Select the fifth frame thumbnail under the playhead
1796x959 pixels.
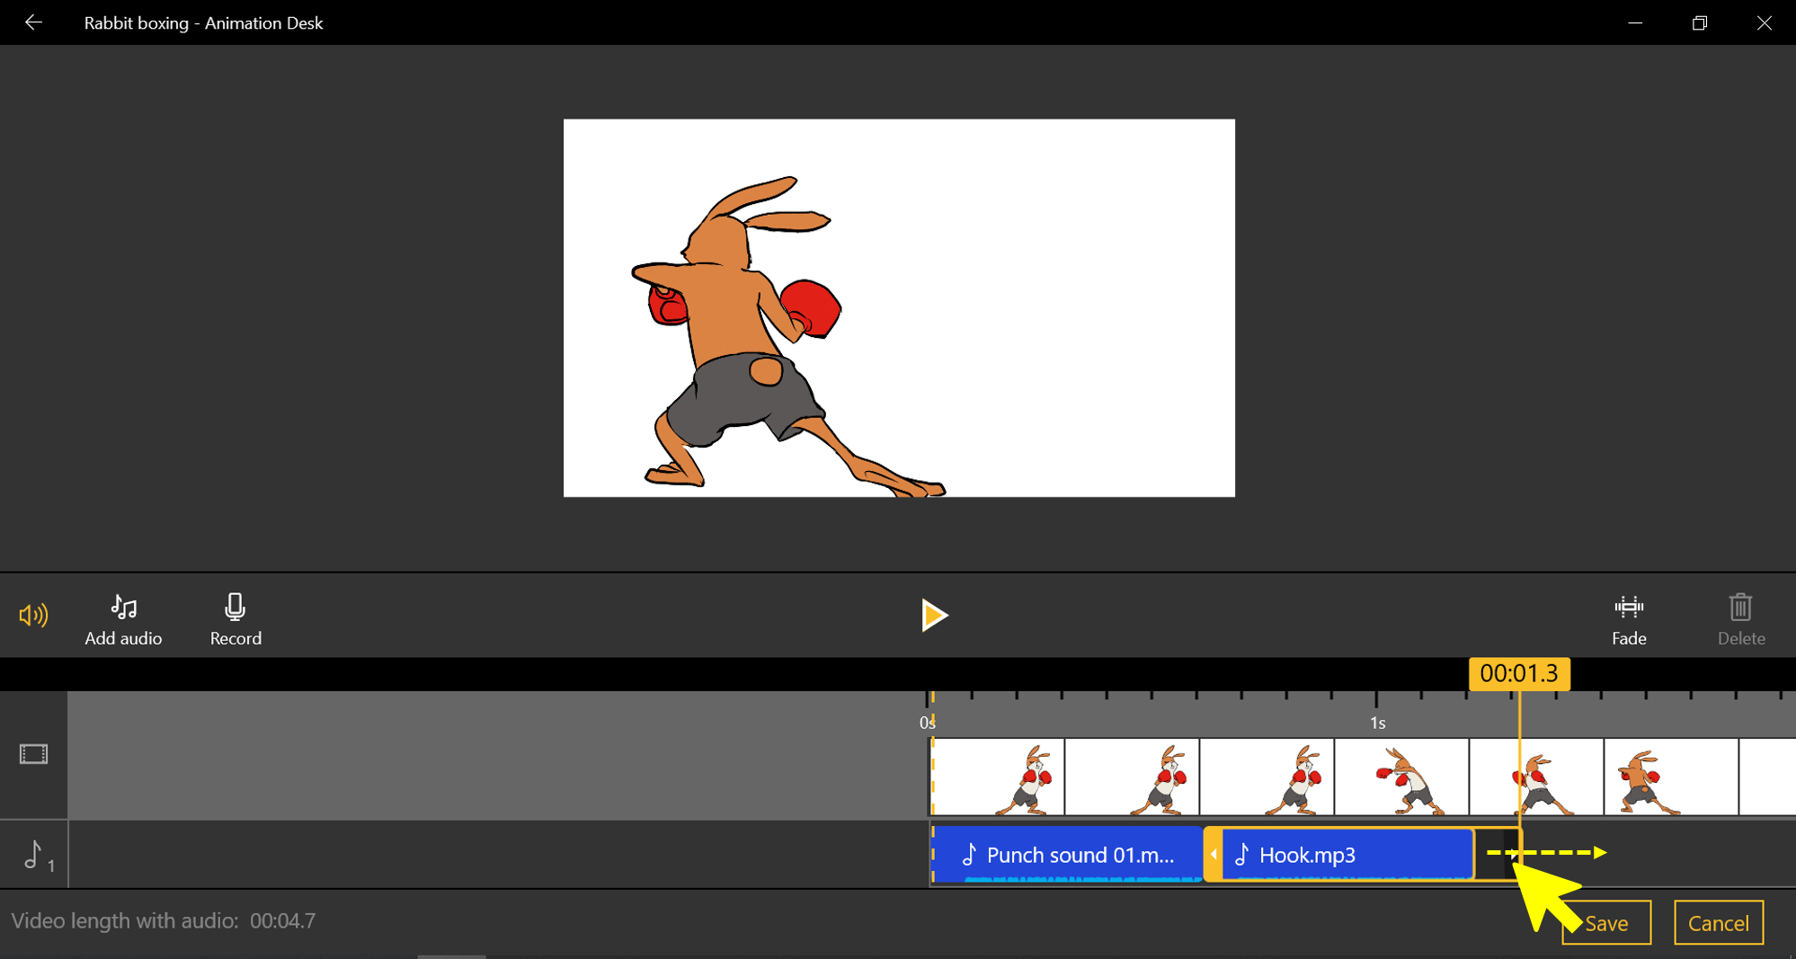pyautogui.click(x=1537, y=777)
